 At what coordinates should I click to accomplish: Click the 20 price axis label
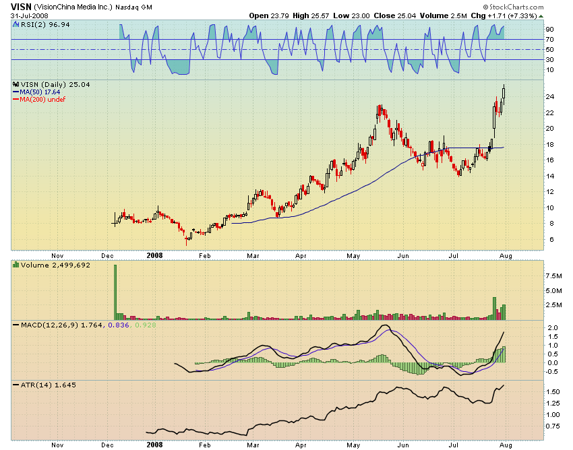click(549, 129)
